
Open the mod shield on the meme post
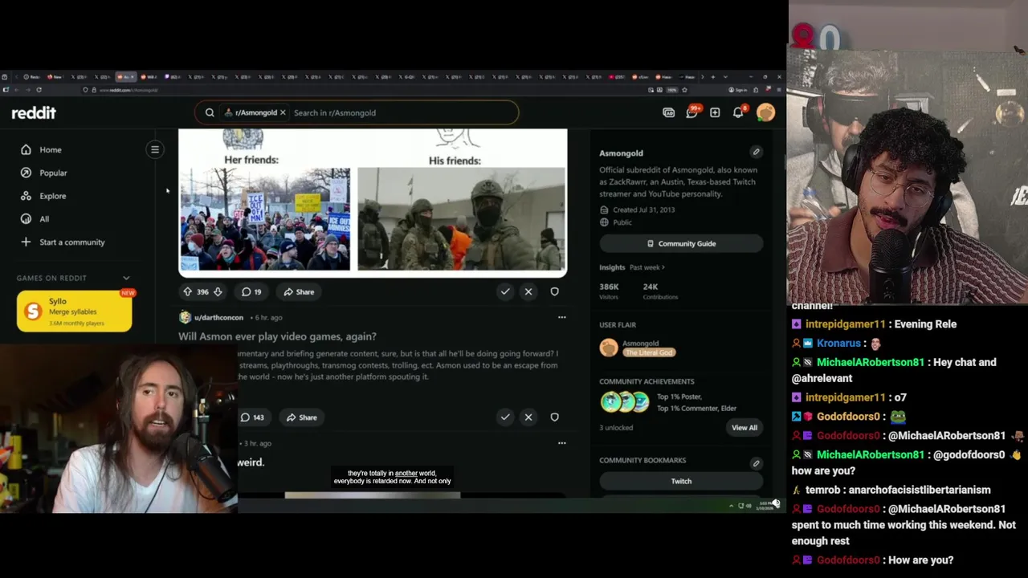point(554,292)
